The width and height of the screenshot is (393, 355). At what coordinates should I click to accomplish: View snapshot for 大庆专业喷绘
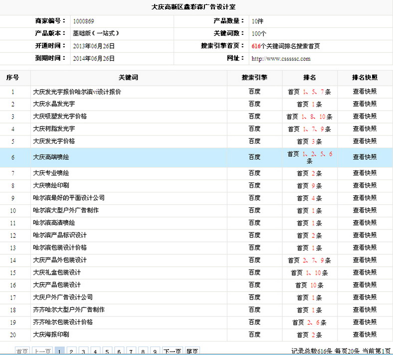tap(365, 173)
